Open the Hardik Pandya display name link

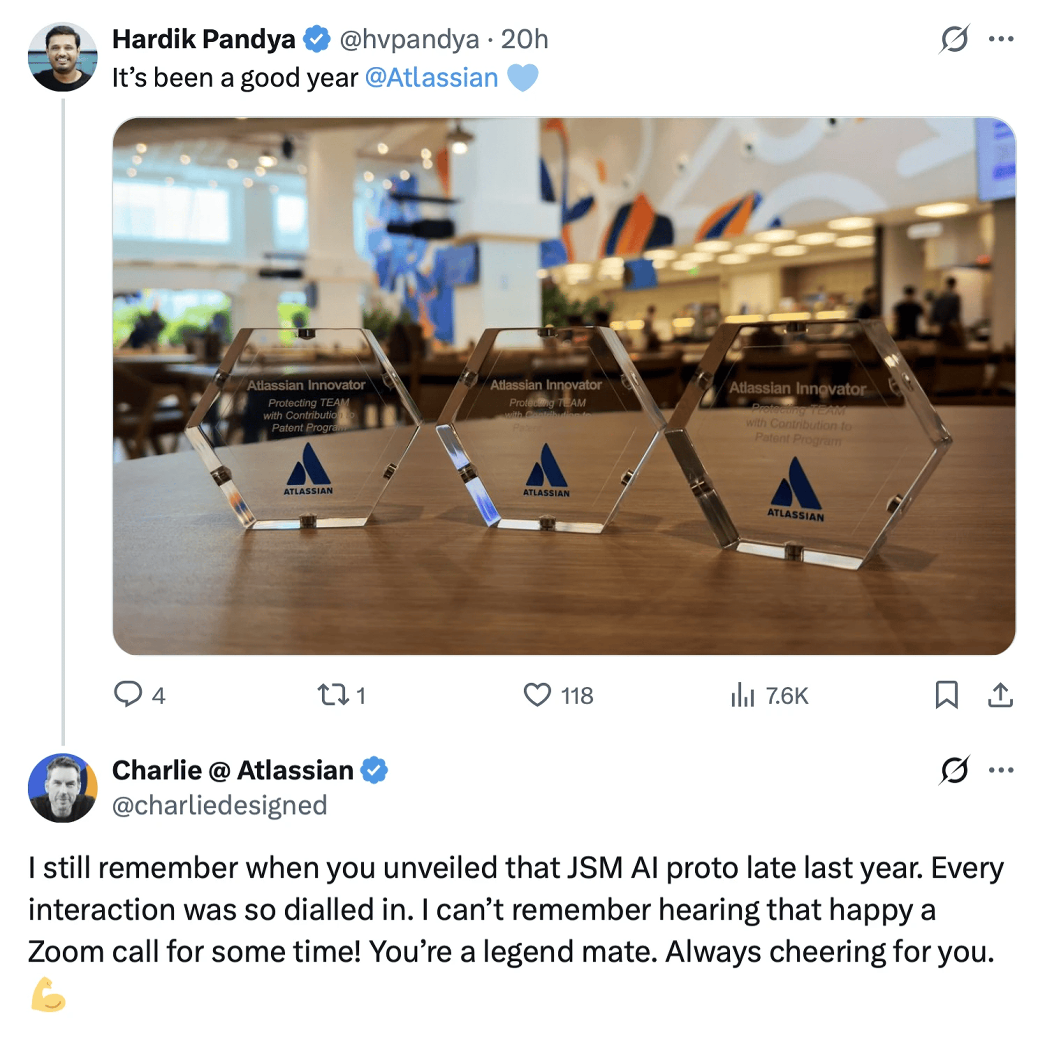pyautogui.click(x=203, y=39)
